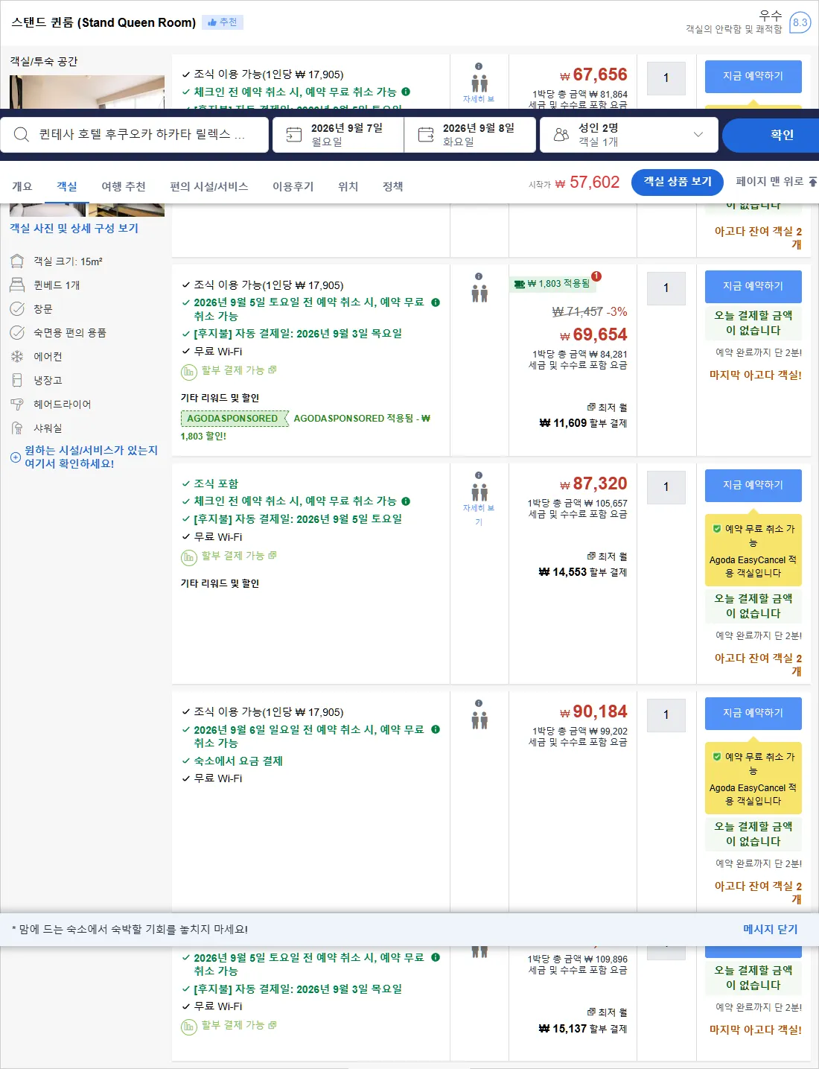Select the 객실 tab

point(67,186)
